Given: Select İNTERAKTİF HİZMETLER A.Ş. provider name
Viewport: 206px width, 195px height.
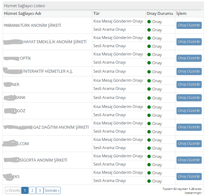Looking at the screenshot, I should [x=48, y=71].
